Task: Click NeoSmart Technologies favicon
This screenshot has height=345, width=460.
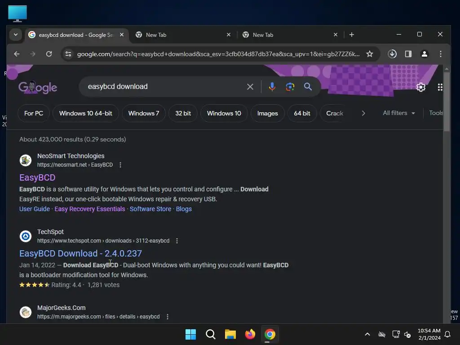Action: click(x=26, y=160)
